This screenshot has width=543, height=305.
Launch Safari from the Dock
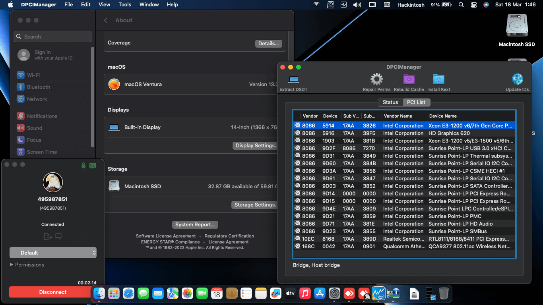pyautogui.click(x=128, y=293)
